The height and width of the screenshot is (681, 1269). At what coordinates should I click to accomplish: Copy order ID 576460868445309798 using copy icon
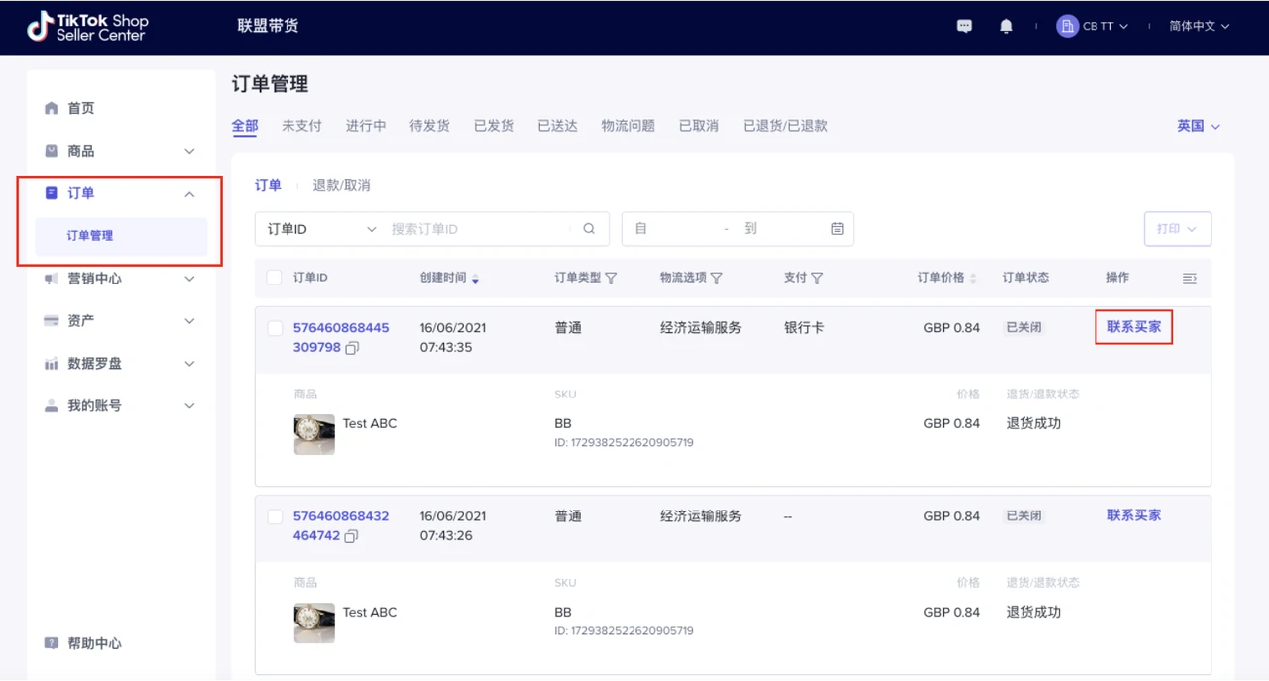tap(352, 348)
